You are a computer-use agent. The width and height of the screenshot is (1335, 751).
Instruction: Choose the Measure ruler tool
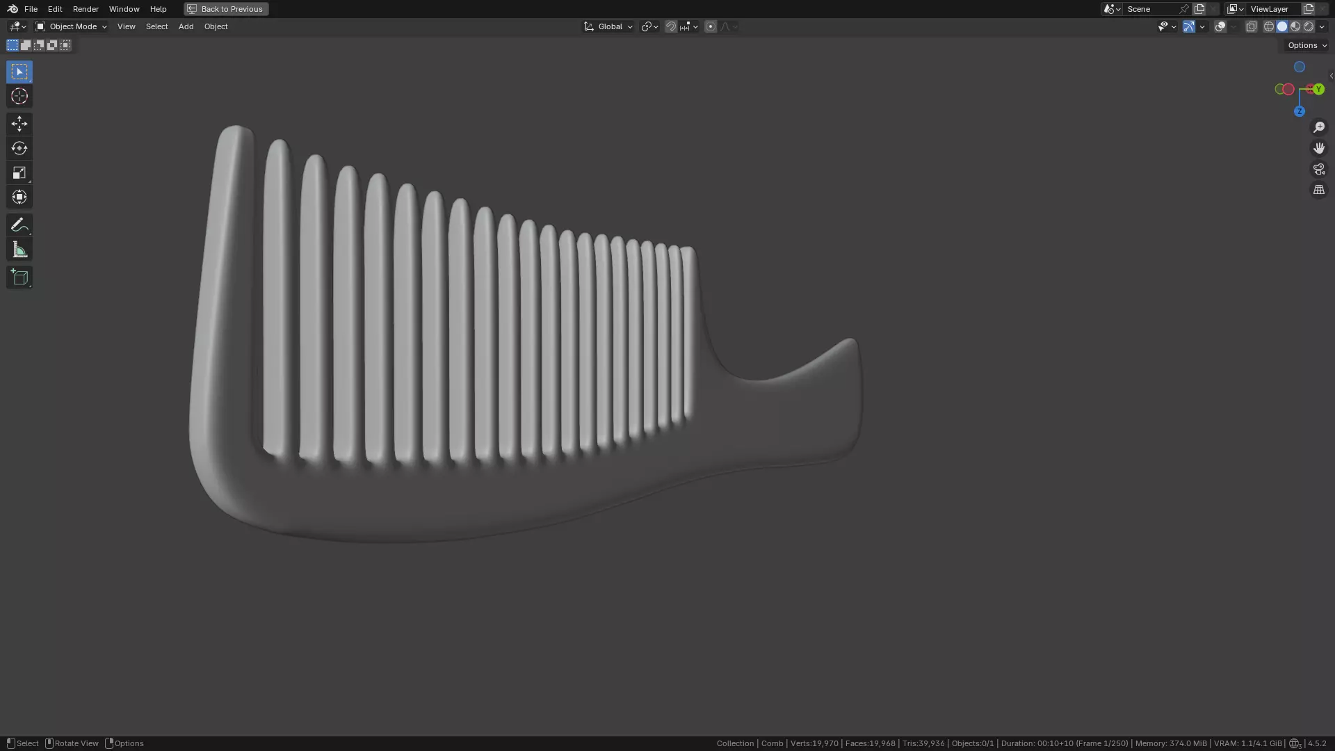[19, 250]
